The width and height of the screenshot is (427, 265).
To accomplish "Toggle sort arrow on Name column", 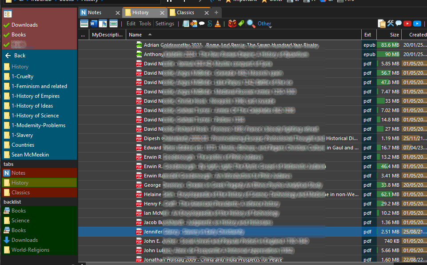I will [x=150, y=34].
